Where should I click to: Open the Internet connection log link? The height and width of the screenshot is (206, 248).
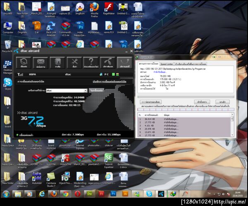tap(110, 81)
